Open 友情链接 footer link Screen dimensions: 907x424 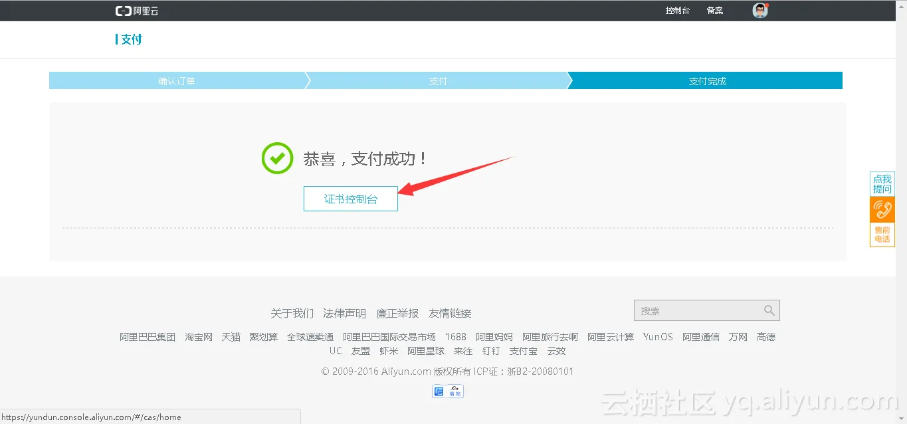click(450, 313)
